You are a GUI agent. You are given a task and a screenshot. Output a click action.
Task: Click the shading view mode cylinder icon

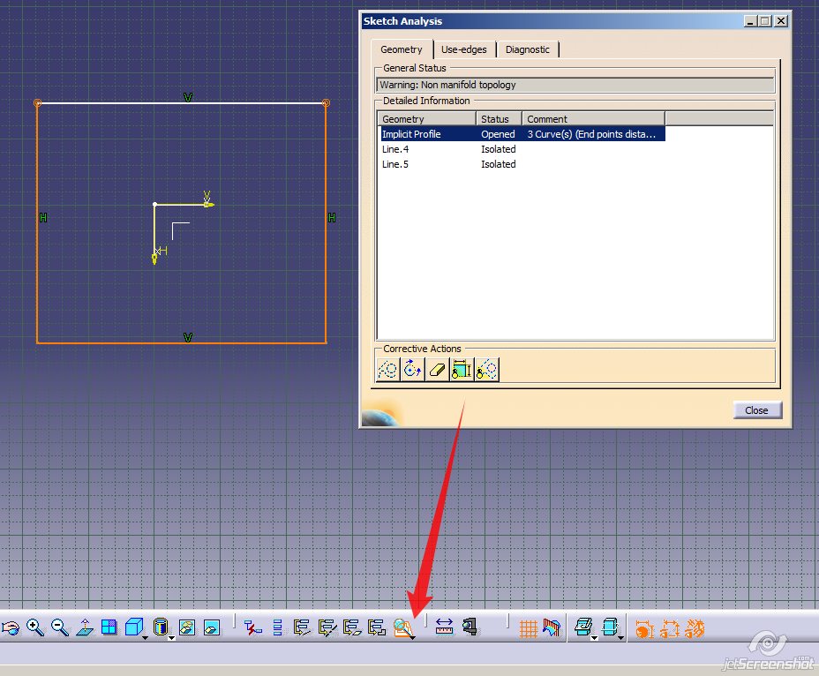click(x=161, y=627)
